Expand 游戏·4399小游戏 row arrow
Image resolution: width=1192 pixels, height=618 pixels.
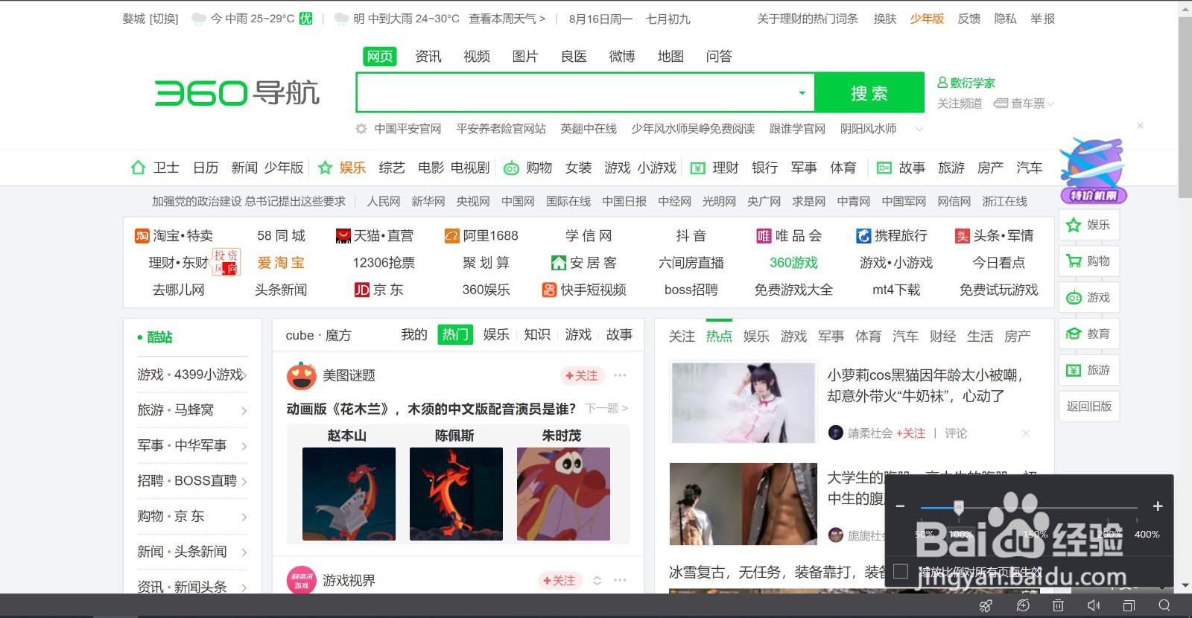click(x=244, y=375)
